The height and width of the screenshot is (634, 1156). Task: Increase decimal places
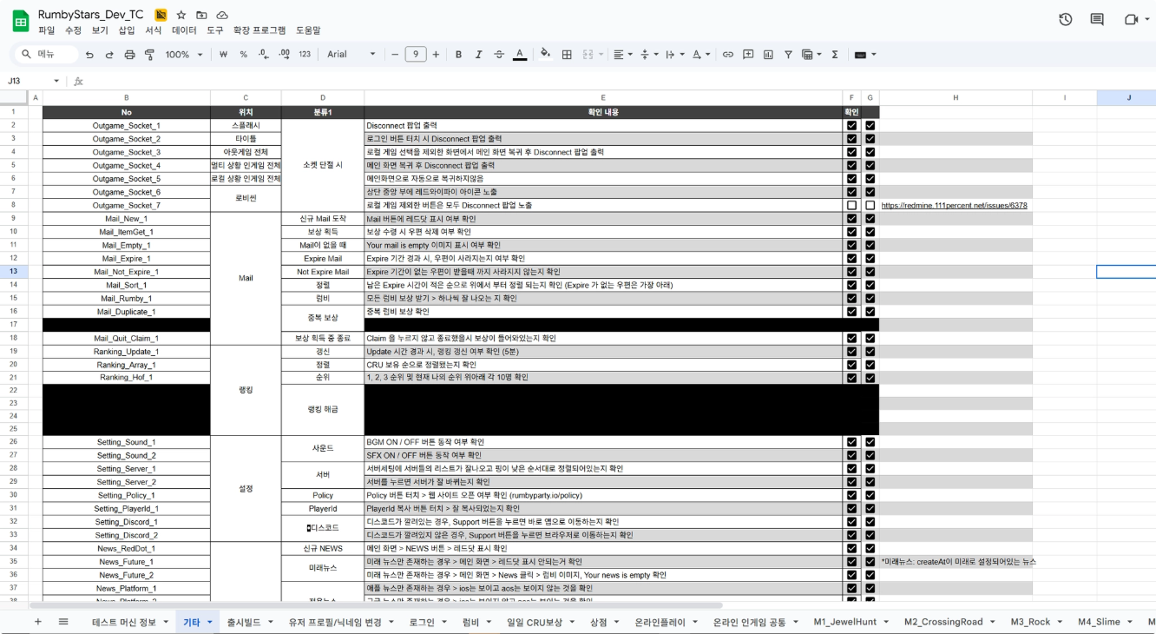[x=284, y=55]
